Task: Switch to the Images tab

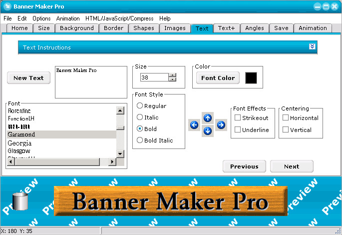Action: click(x=175, y=28)
